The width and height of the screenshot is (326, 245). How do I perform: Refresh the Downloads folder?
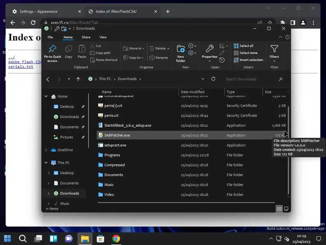point(213,79)
